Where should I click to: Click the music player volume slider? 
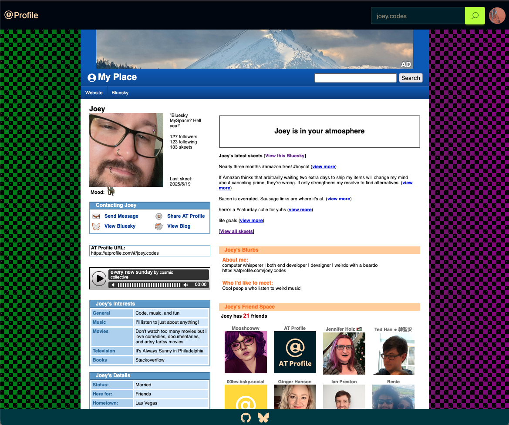(x=149, y=285)
